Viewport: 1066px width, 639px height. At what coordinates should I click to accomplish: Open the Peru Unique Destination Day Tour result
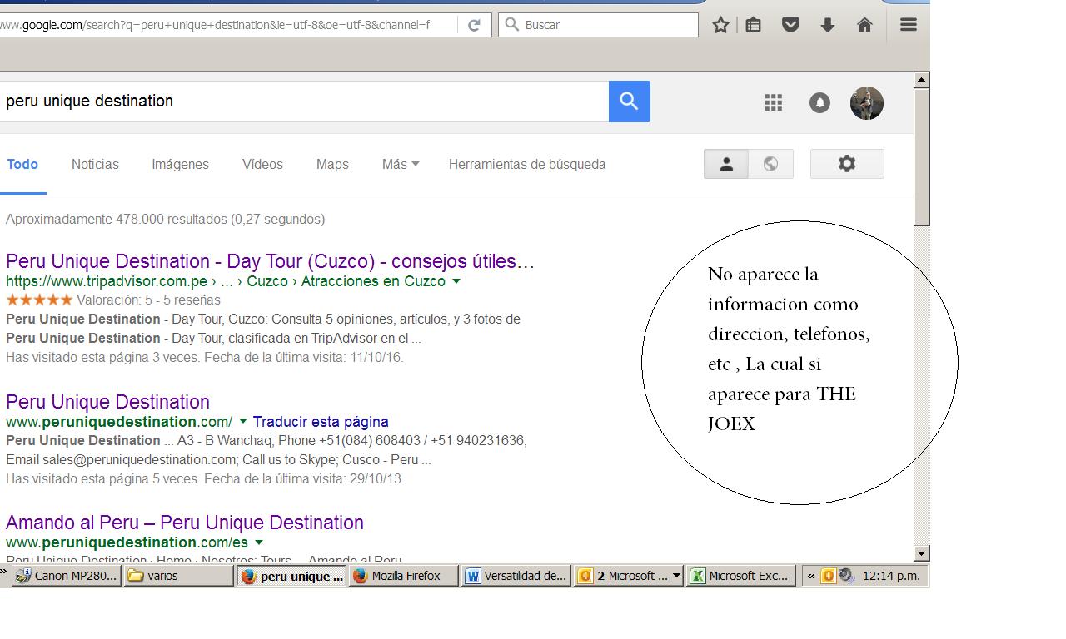click(x=270, y=261)
